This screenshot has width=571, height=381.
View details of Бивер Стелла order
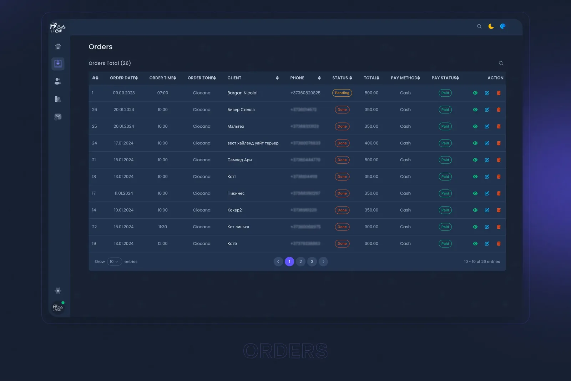(475, 110)
